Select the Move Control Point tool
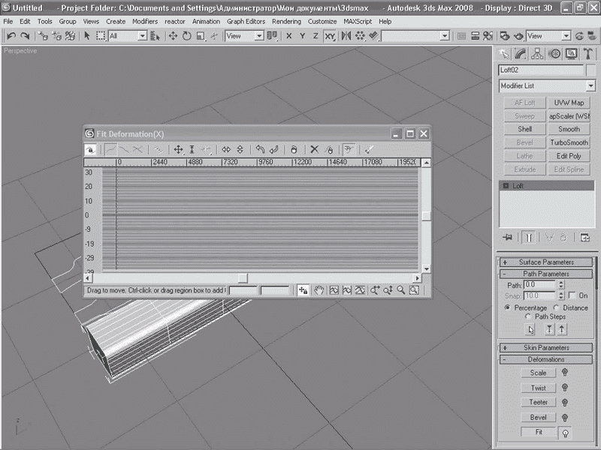This screenshot has width=601, height=450. pos(179,150)
